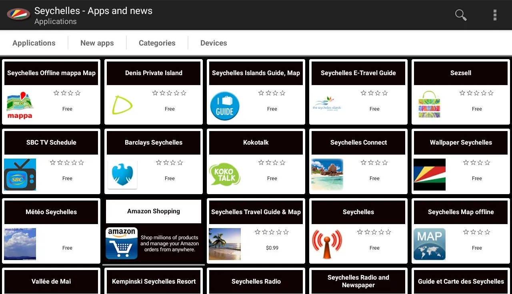Screen dimensions: 512x294
Task: Open the Categories tab
Action: [x=157, y=43]
